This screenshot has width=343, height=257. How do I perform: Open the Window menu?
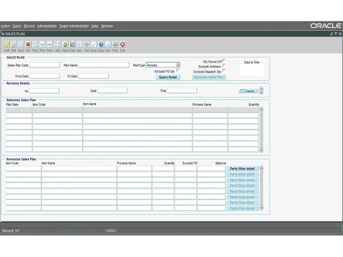tap(107, 26)
